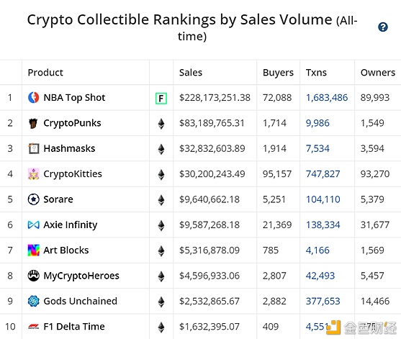Image resolution: width=401 pixels, height=339 pixels.
Task: Select the F1 Delta Time product name
Action: (x=74, y=327)
